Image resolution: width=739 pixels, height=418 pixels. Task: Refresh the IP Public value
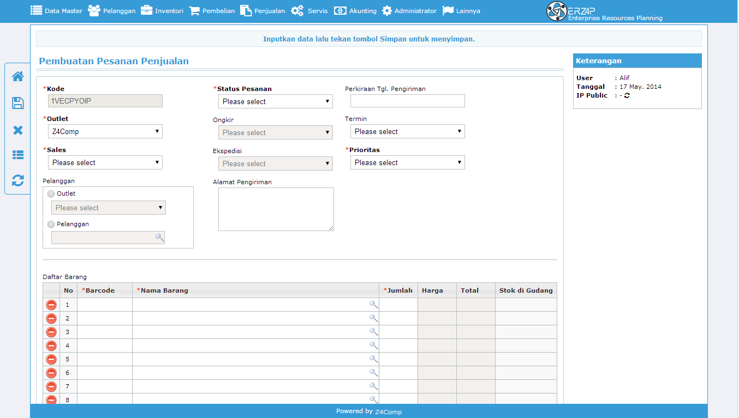[627, 95]
